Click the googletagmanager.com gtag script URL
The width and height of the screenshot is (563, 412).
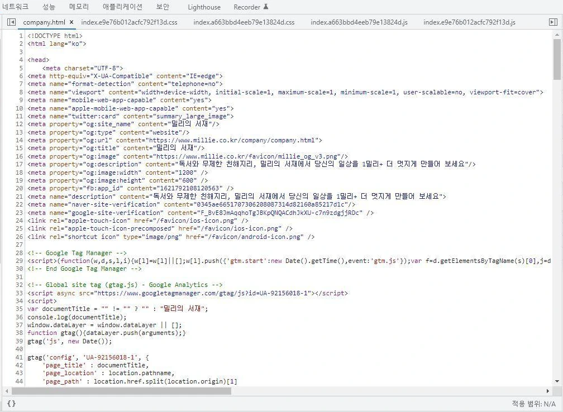click(203, 293)
